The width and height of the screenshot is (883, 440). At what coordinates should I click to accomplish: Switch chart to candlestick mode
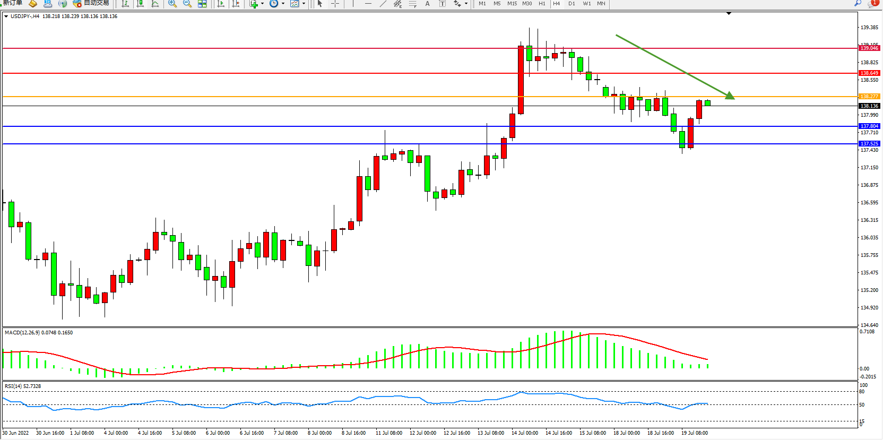(140, 4)
